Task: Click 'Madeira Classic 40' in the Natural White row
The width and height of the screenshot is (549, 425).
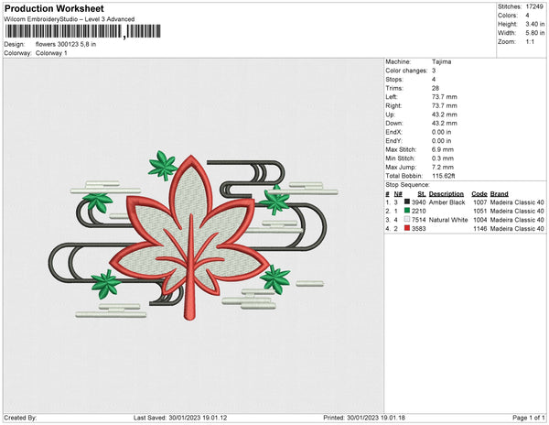Action: click(x=517, y=220)
